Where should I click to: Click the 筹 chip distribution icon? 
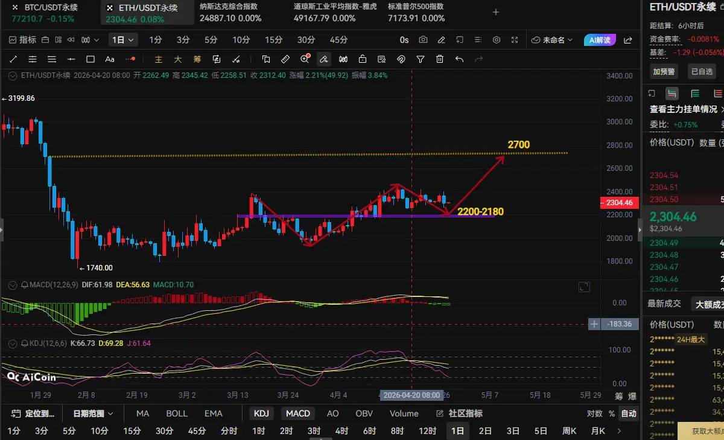[197, 59]
